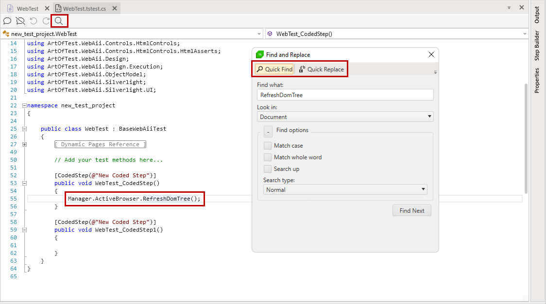Click the 'Add your test methods here' comment
Viewport: 546px width, 304px height.
pyautogui.click(x=109, y=160)
